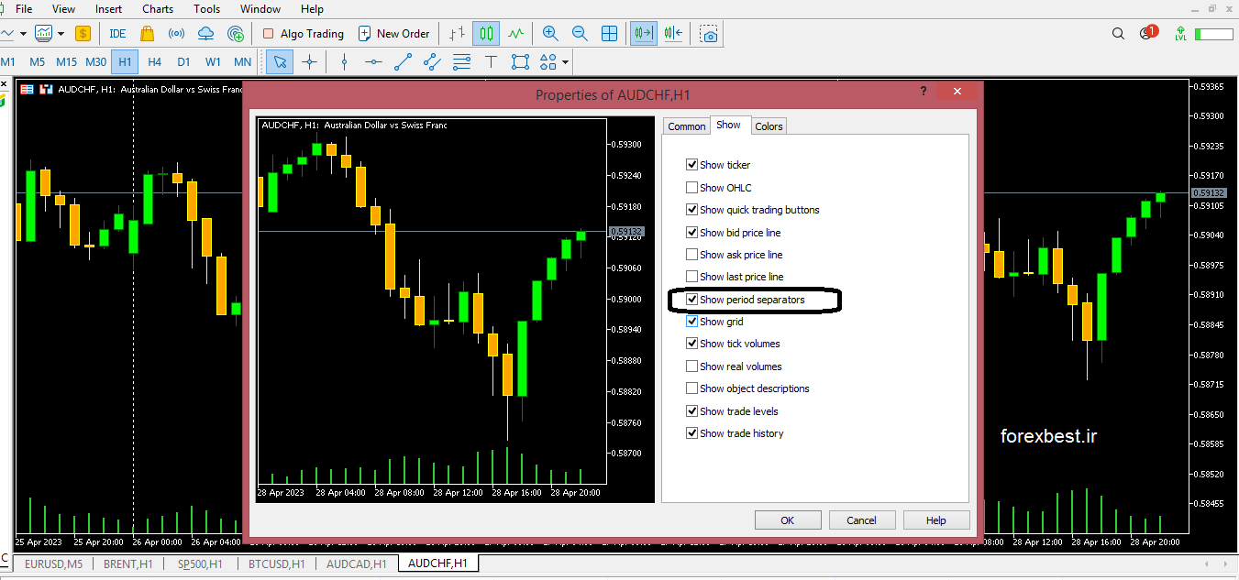Screen dimensions: 1239x580
Task: Create a New Order
Action: (394, 33)
